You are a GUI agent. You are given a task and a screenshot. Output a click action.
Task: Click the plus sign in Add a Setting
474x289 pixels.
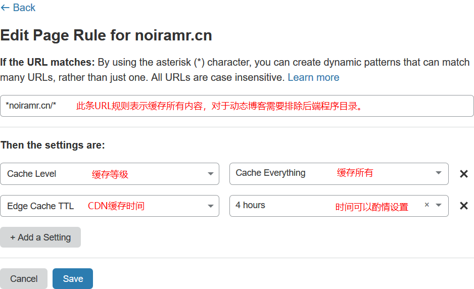tap(13, 237)
